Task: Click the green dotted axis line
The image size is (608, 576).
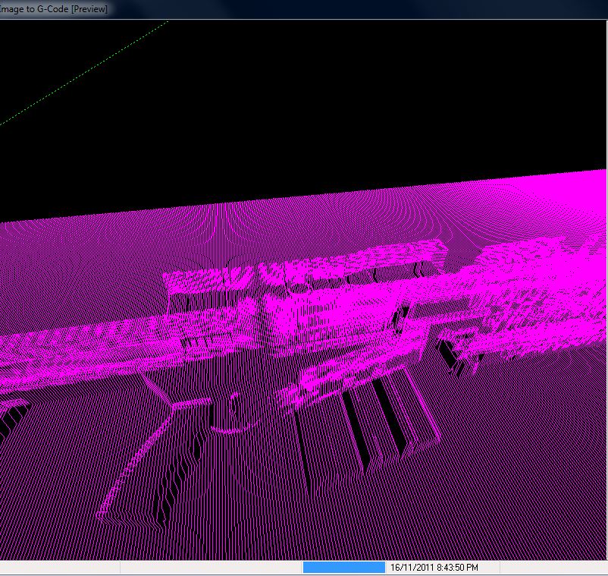Action: click(x=83, y=73)
